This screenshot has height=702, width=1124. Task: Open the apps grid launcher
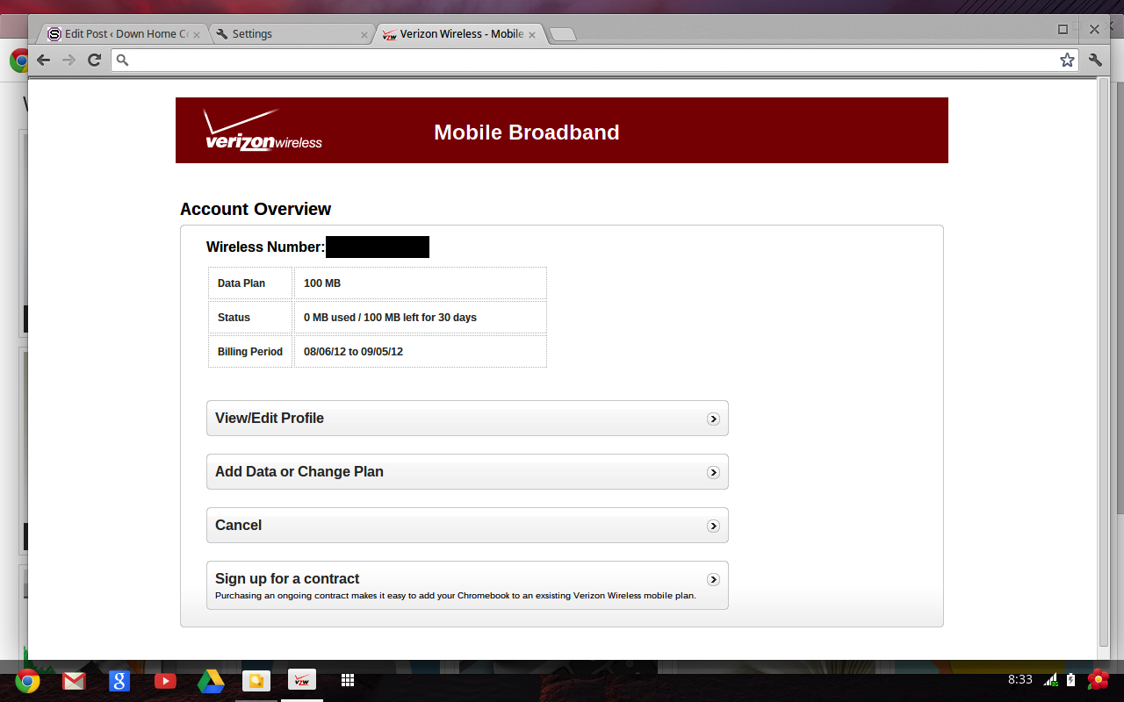[348, 681]
